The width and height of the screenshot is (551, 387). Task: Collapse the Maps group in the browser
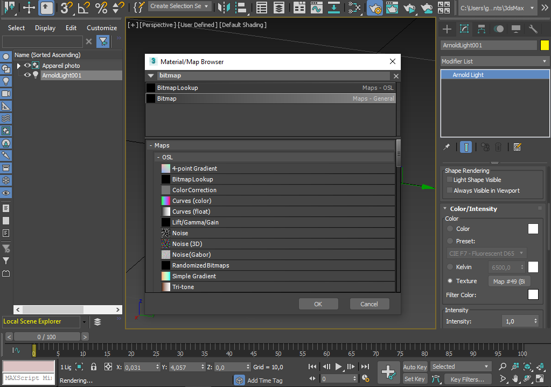coord(151,145)
